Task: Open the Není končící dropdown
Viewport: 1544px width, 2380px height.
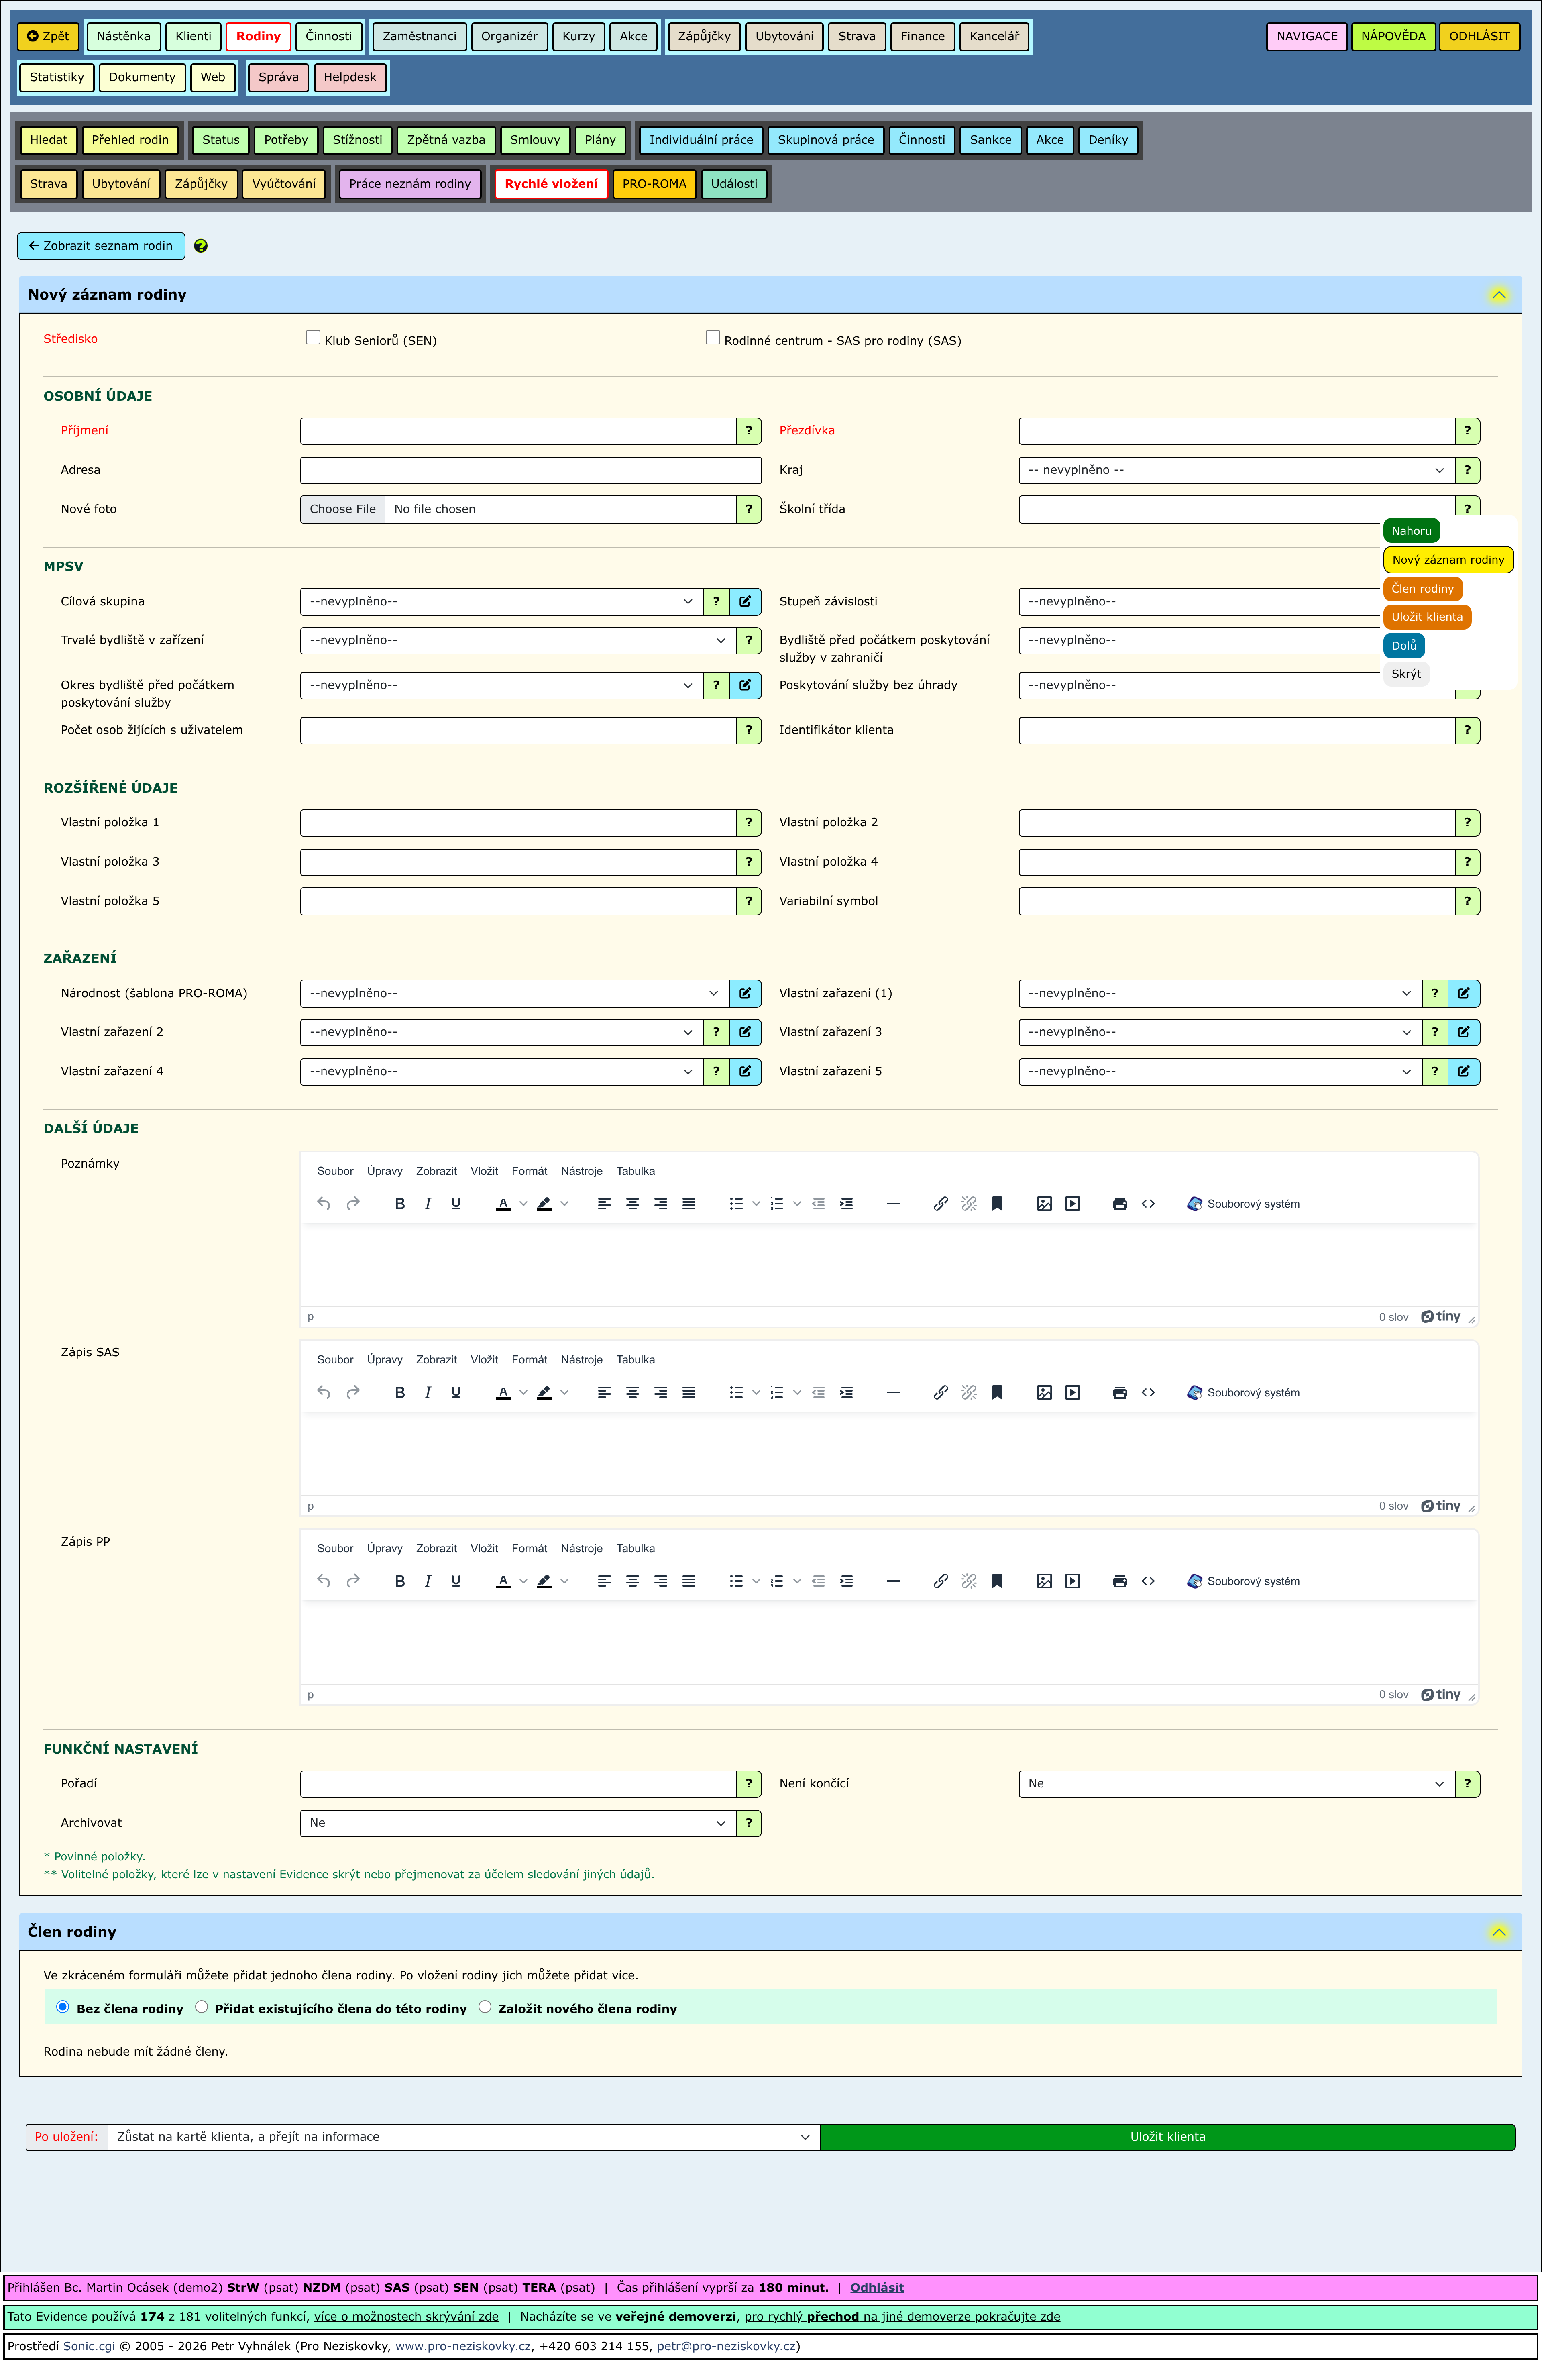Action: click(1237, 1784)
